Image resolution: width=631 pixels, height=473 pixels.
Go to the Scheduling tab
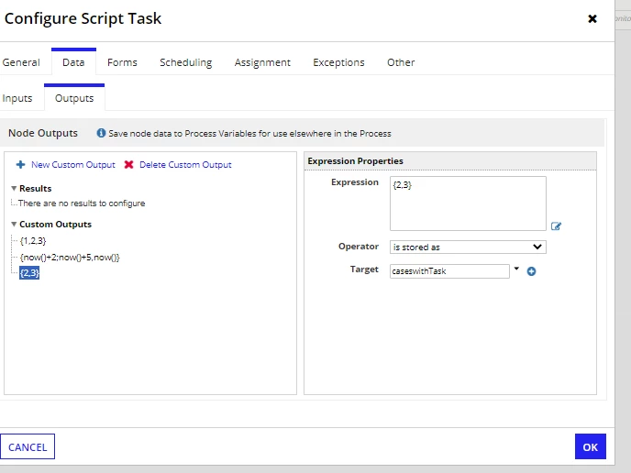click(x=186, y=62)
